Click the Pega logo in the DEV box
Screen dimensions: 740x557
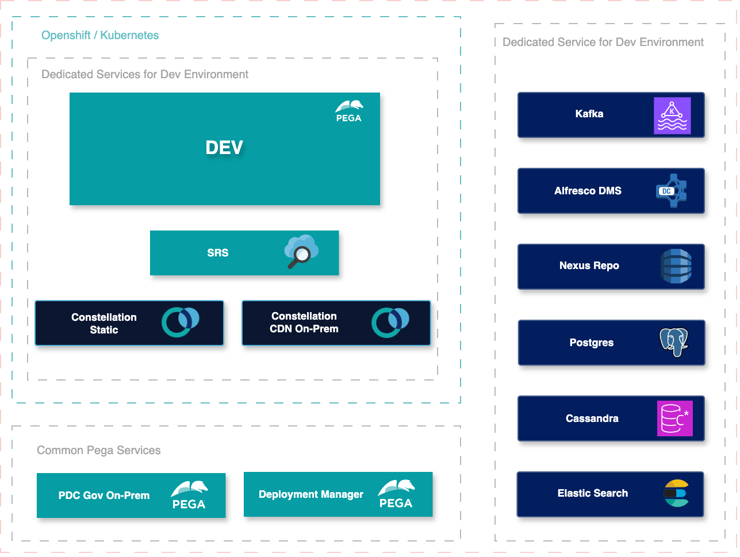[x=349, y=111]
